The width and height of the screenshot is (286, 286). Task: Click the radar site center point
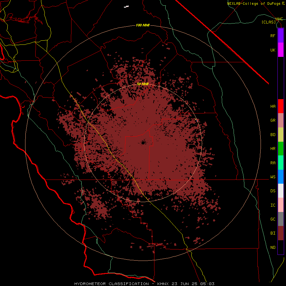point(143,143)
